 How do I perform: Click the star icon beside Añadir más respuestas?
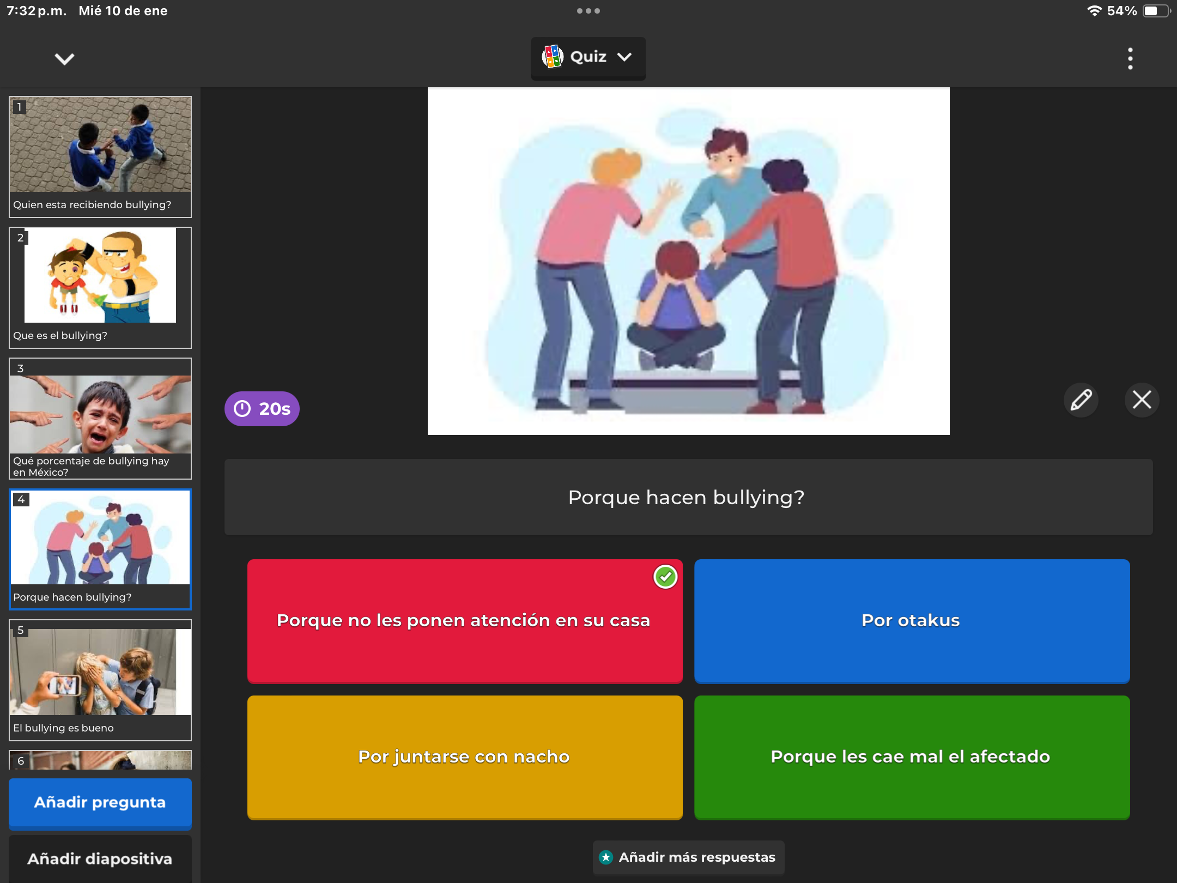[x=606, y=857]
